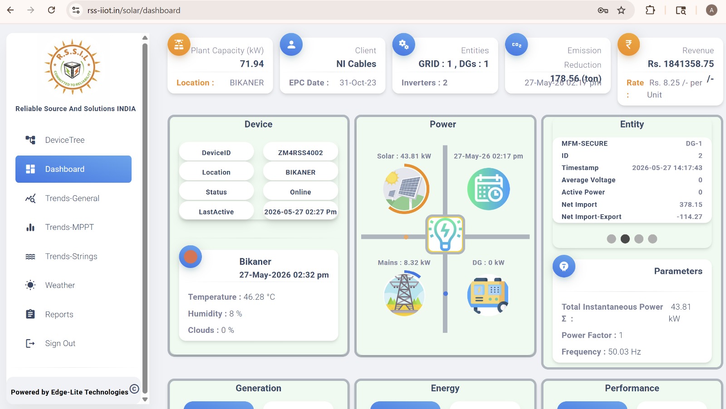Select the second dark Entity carousel dot
The image size is (726, 409).
[625, 239]
